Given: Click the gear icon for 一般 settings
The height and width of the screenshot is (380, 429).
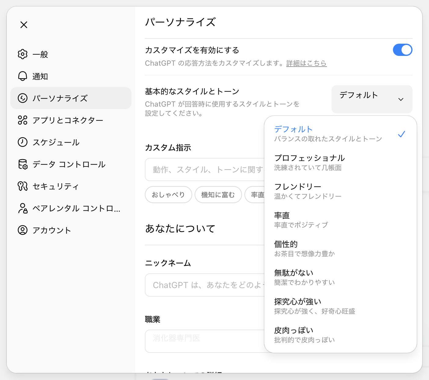Looking at the screenshot, I should [23, 54].
